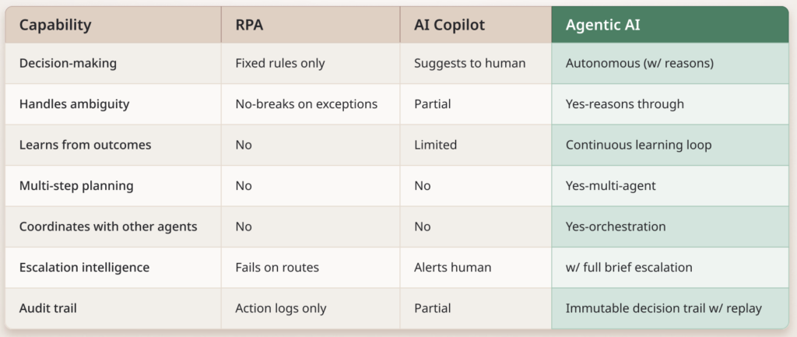Click the Capability column header
The width and height of the screenshot is (797, 337).
55,25
